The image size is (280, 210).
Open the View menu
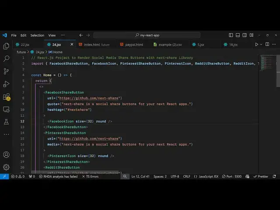coord(52,35)
